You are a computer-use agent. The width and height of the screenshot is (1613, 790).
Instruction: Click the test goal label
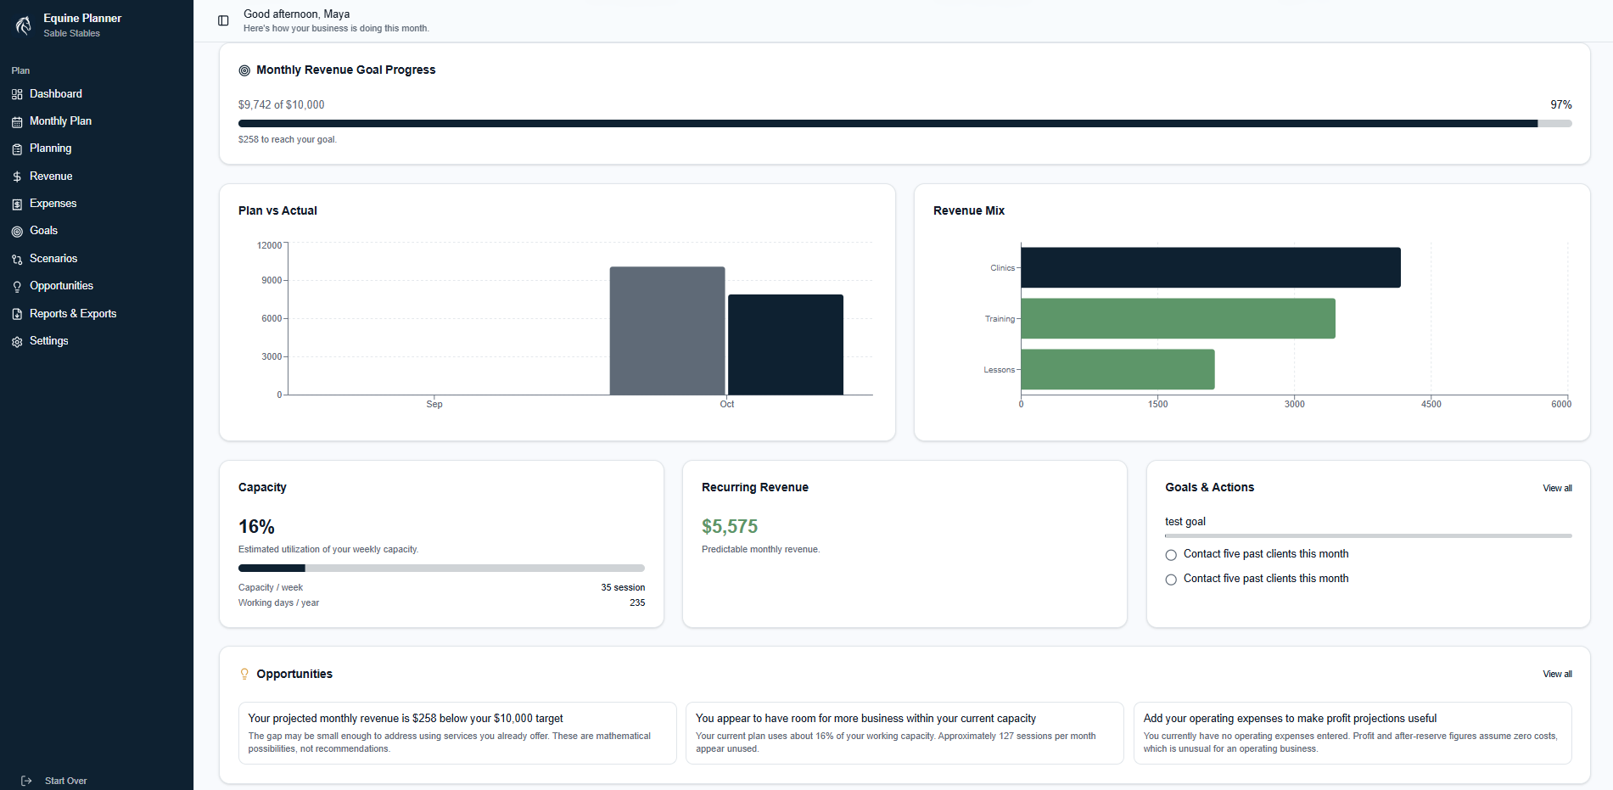coord(1185,522)
